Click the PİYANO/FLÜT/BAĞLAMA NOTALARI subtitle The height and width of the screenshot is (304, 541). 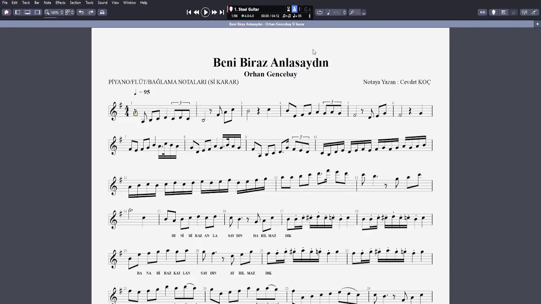click(173, 82)
